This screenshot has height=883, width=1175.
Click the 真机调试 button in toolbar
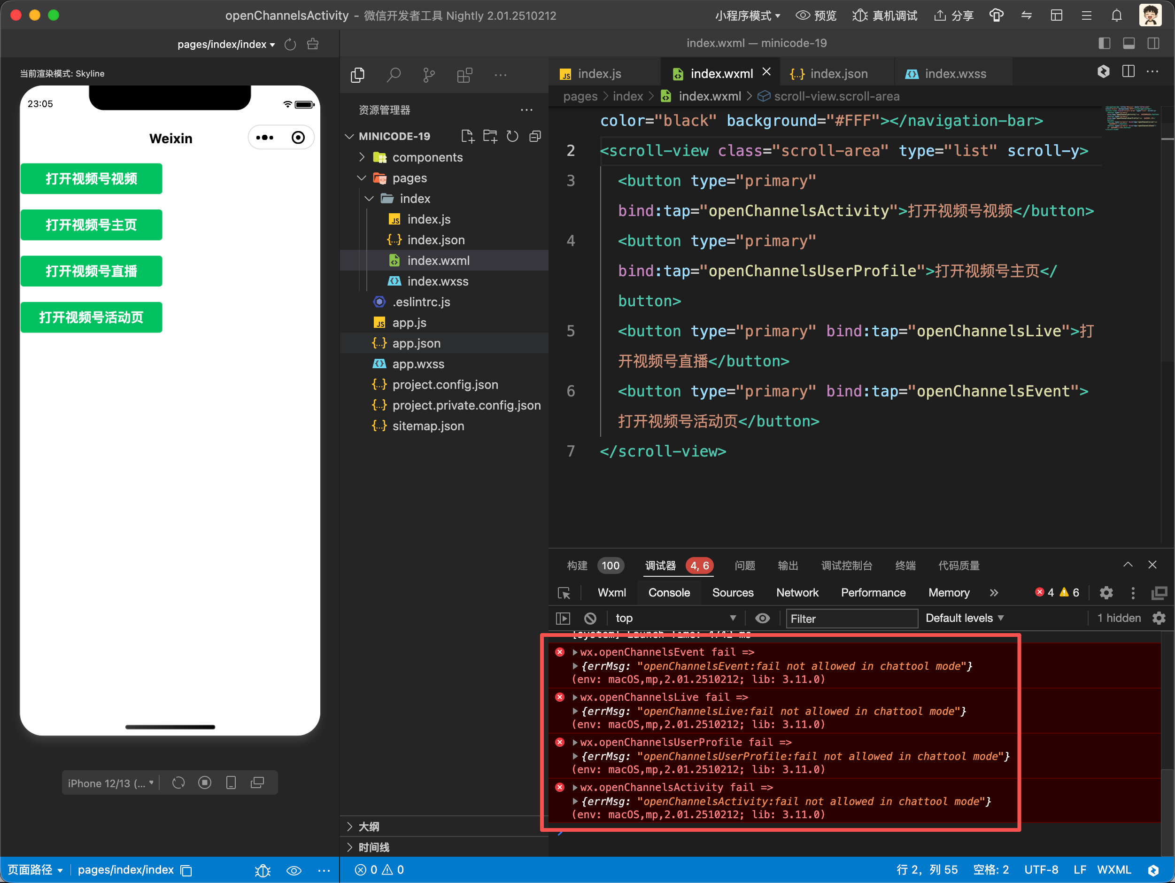pos(886,15)
